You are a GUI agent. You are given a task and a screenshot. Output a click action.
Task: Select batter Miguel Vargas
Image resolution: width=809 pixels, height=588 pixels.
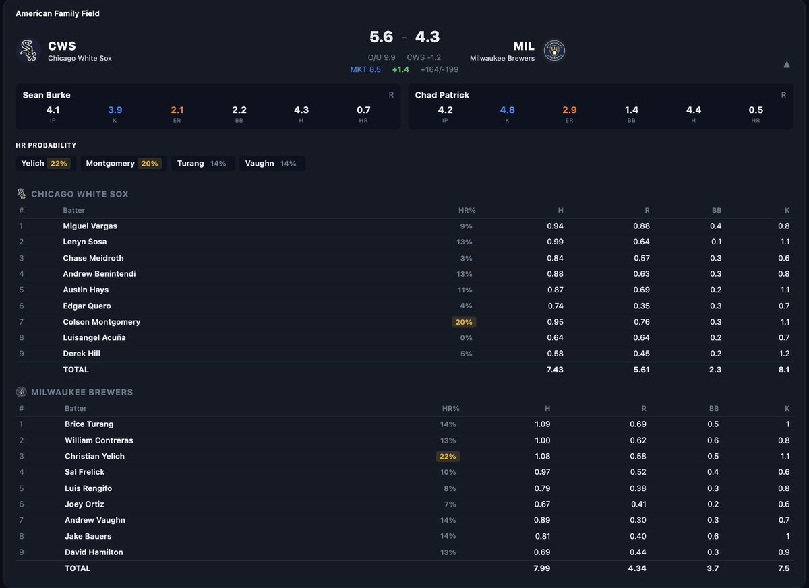pyautogui.click(x=90, y=226)
